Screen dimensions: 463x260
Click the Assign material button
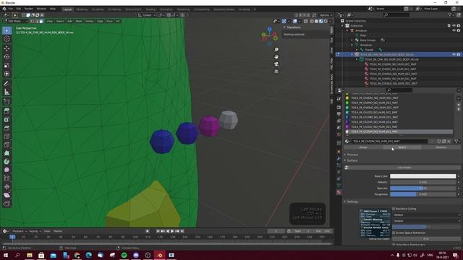[363, 147]
